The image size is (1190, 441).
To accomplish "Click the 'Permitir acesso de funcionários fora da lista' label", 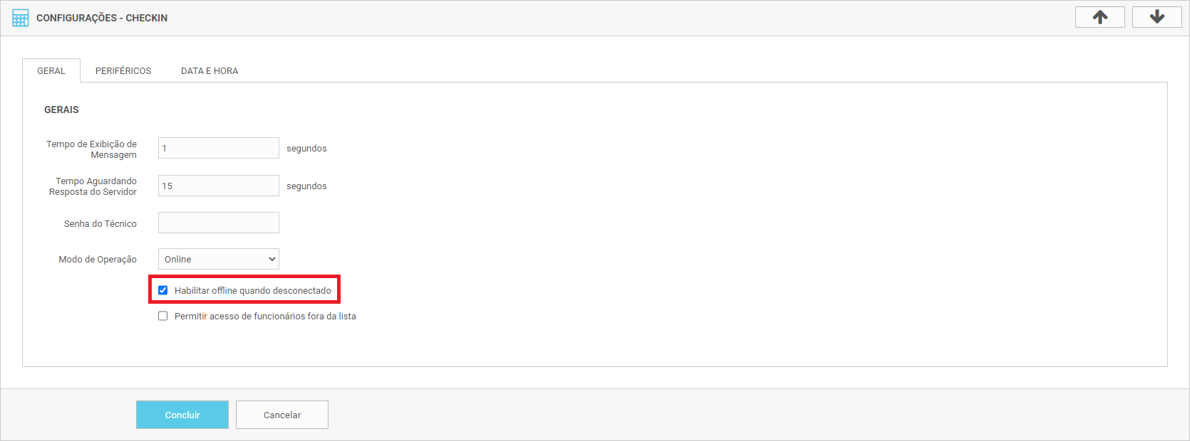I will [265, 316].
